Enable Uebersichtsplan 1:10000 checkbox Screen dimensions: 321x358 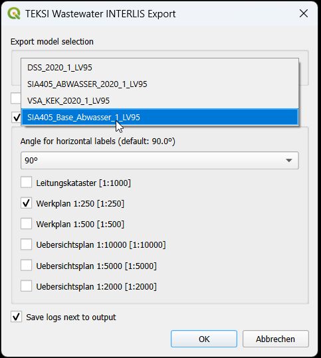27,244
